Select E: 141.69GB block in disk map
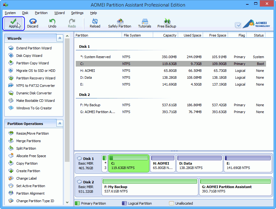The height and width of the screenshot is (209, 276). [x=248, y=163]
